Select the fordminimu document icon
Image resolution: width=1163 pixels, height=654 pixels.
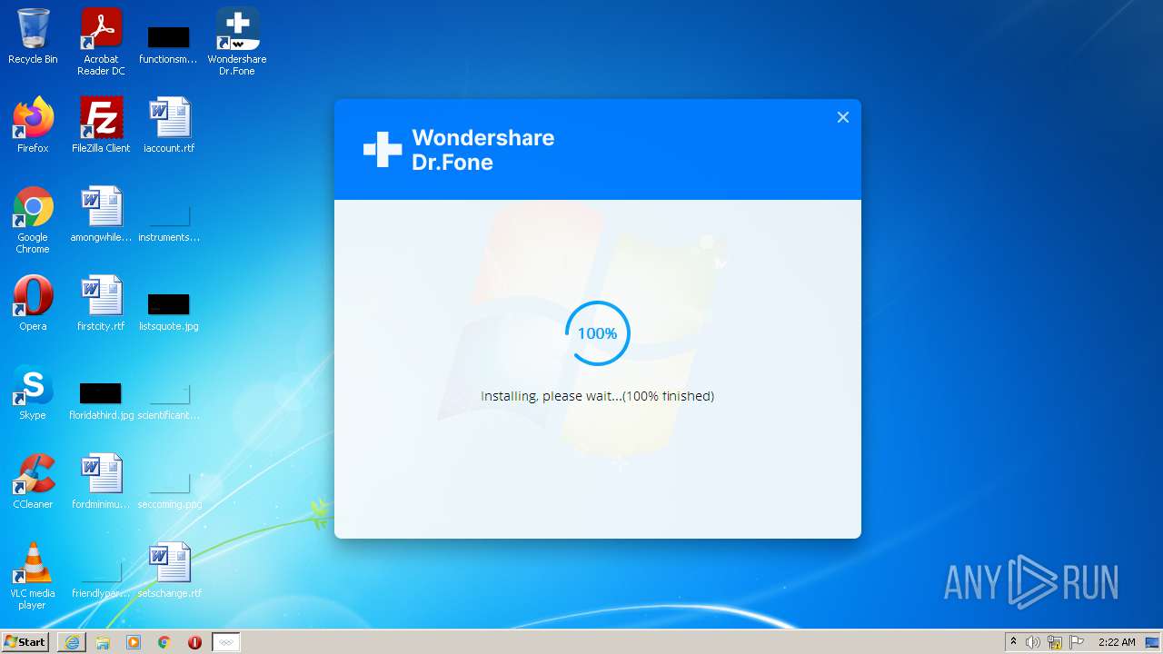tap(101, 481)
